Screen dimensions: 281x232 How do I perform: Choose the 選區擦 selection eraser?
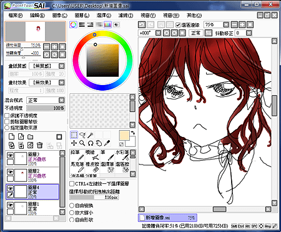122,167
